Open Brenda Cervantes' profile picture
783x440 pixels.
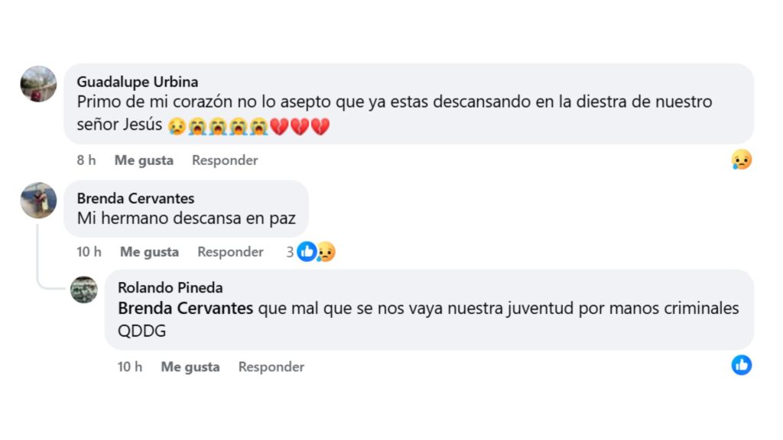tap(38, 201)
